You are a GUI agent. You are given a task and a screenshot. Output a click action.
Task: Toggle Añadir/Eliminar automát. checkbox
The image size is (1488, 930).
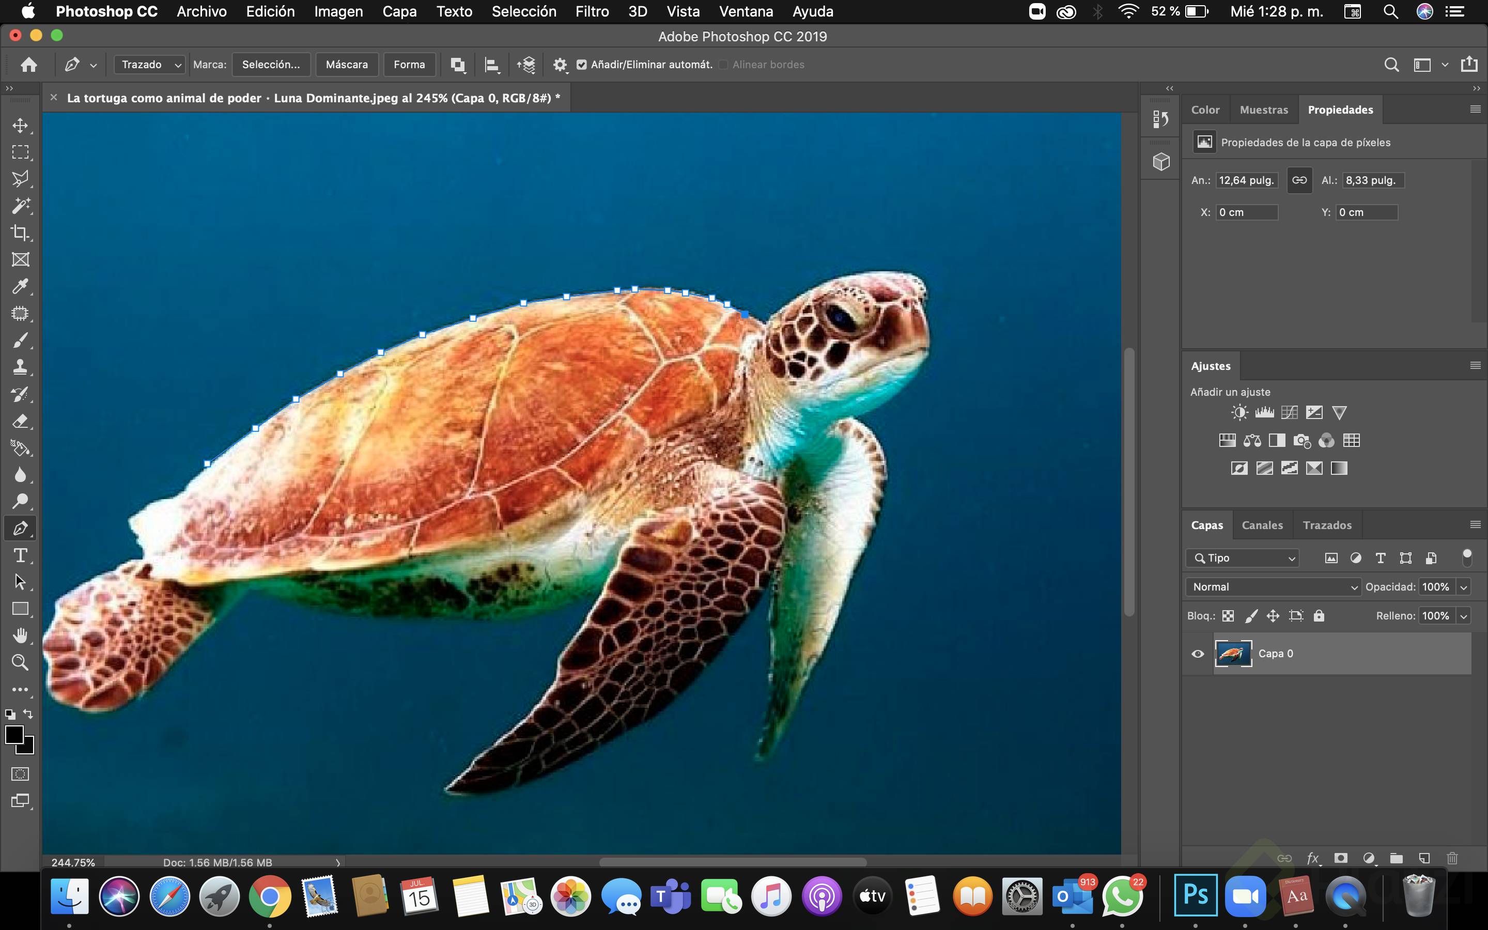click(581, 65)
